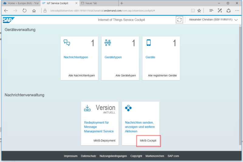Click the network Gerätetypen icon
Viewport: 243px width, 162px height.
pos(108,43)
